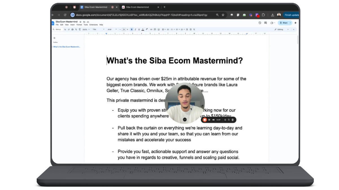Screen dimensions: 339x190
Task: Click the redo icon in Docs toolbar
Action: (x=69, y=29)
